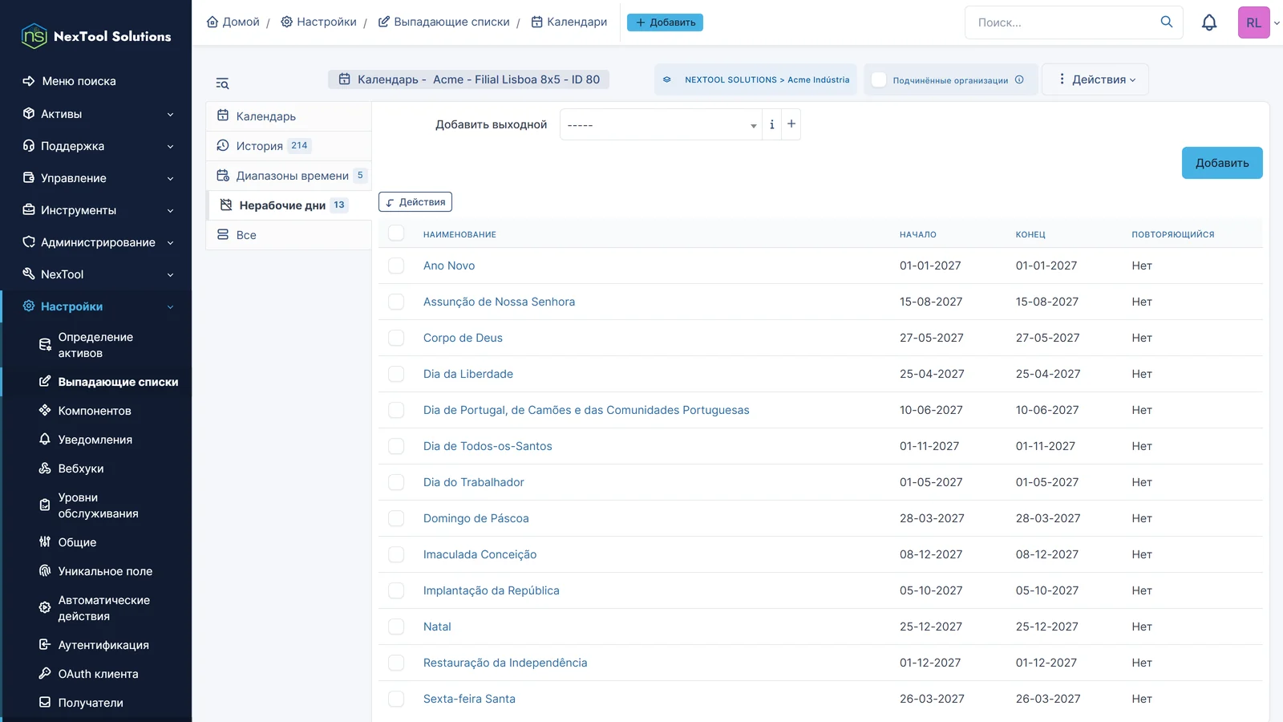
Task: Check the Ano Novo row checkbox
Action: [396, 266]
